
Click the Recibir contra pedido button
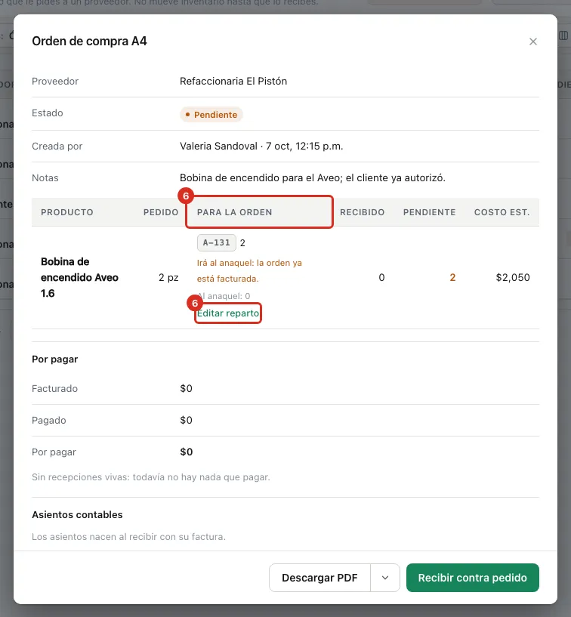(x=472, y=577)
